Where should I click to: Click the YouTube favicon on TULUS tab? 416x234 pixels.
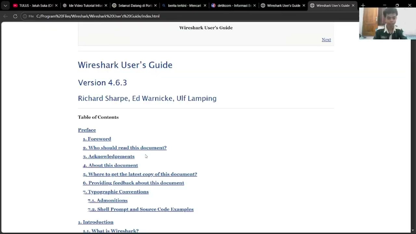15,6
